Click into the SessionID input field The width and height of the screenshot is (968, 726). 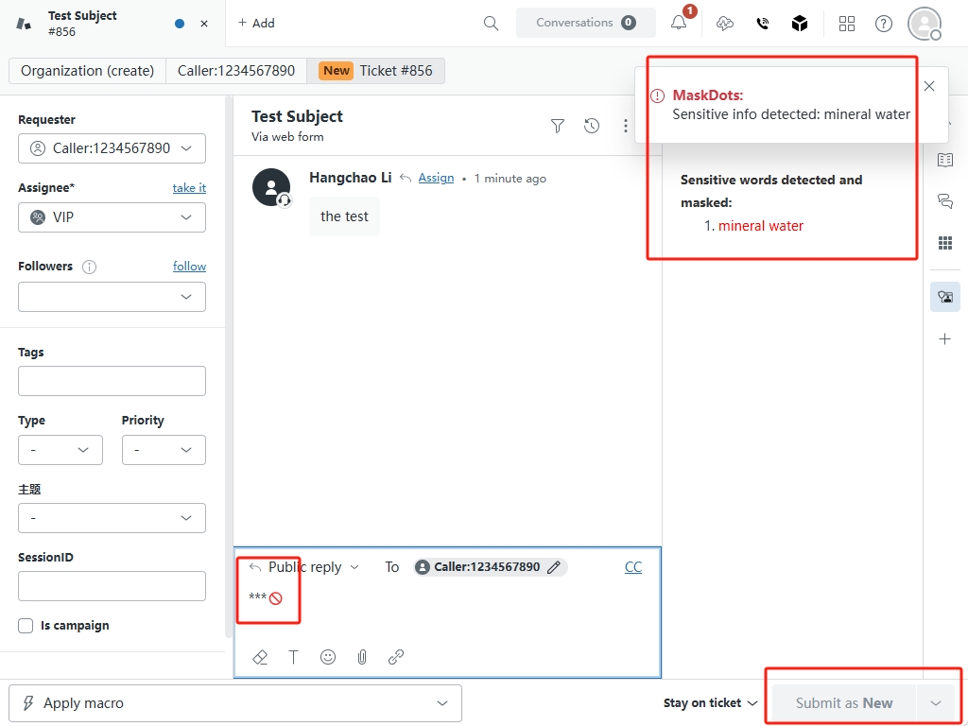(x=112, y=586)
